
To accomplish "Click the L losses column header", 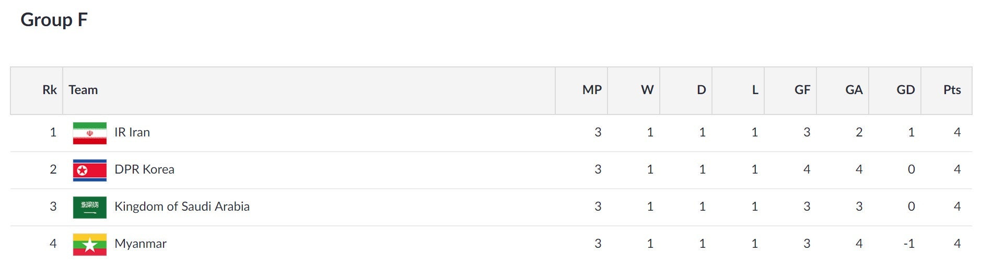I will point(755,90).
